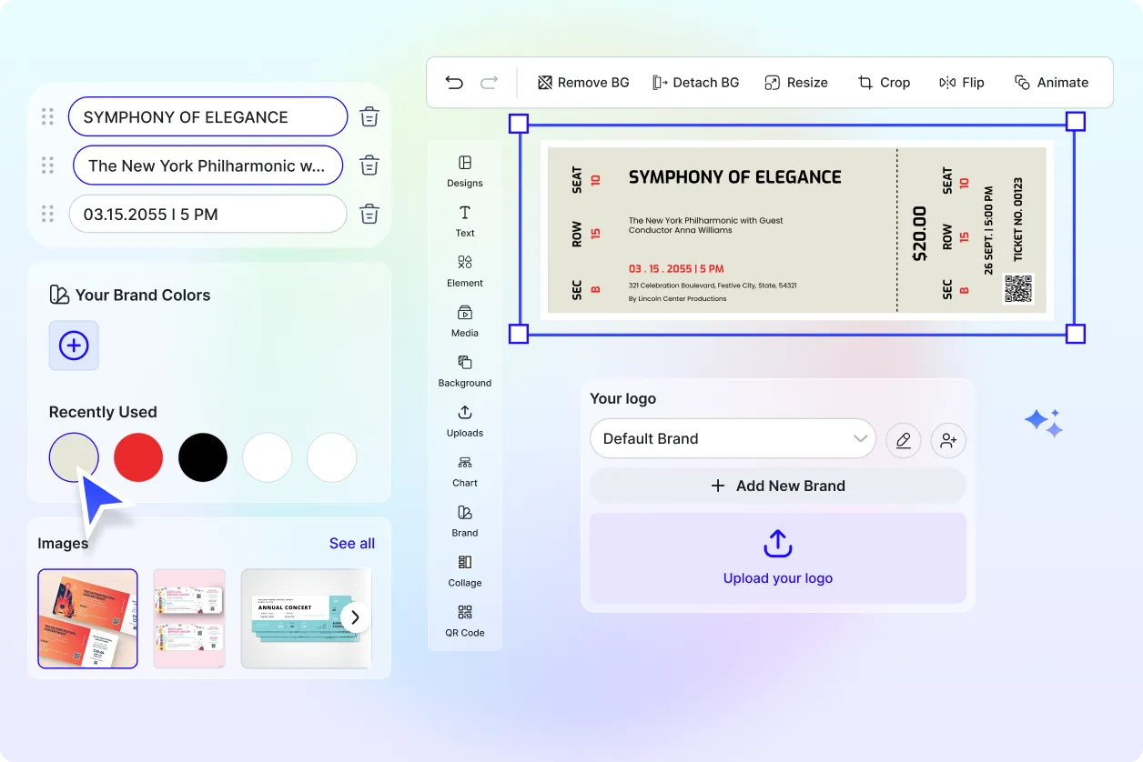This screenshot has height=762, width=1143.
Task: Click the See all link for Images
Action: click(352, 543)
